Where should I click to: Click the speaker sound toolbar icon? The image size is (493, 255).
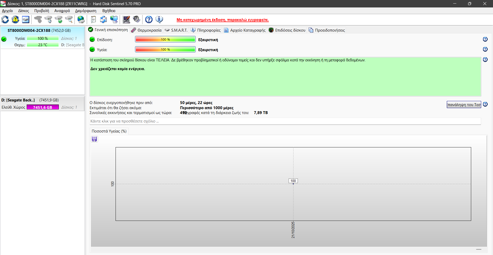[137, 20]
